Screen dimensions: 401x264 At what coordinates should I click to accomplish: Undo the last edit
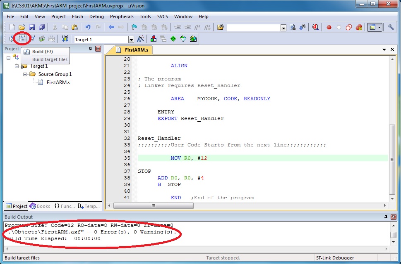(88, 27)
